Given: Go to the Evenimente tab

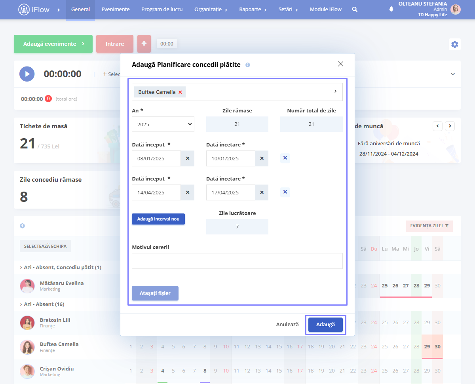Looking at the screenshot, I should coord(116,10).
